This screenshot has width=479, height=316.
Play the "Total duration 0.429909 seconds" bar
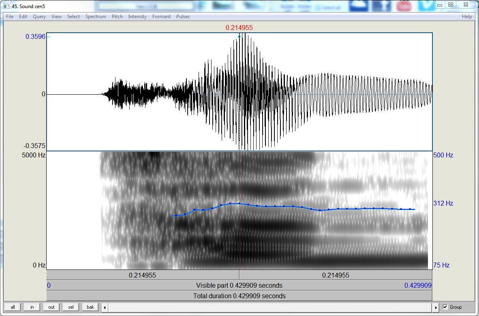[239, 296]
